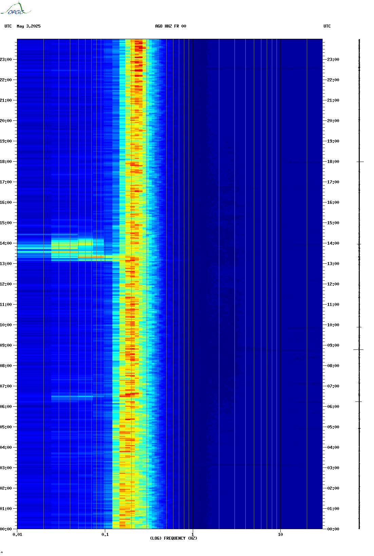This screenshot has height=556, width=374.
Task: Click the 'AGO HHZ FR 00' station title
Action: click(171, 26)
